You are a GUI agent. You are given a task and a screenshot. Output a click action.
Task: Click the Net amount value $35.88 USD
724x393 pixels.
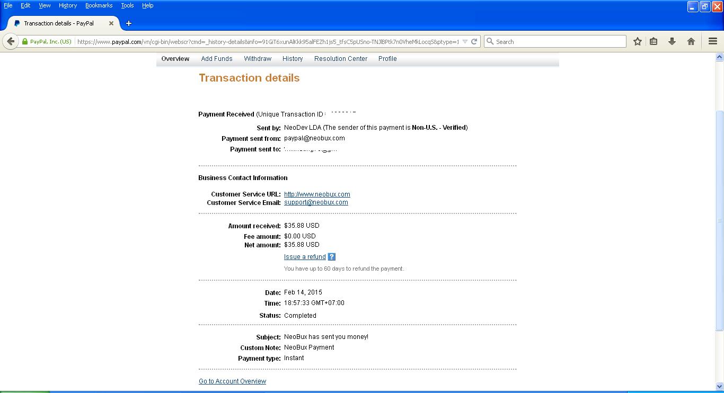(302, 245)
